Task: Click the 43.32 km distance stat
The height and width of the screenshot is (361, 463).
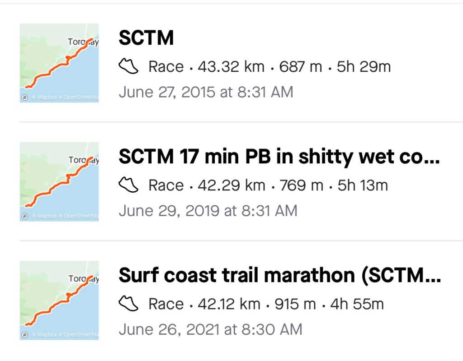Action: (x=231, y=67)
